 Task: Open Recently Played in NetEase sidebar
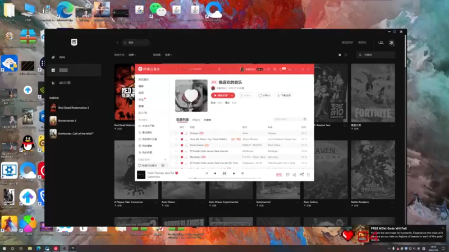point(145,133)
